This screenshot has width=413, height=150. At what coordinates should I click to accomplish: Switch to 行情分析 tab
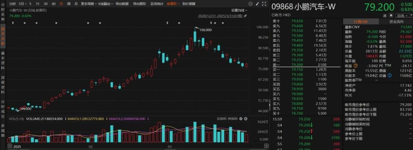point(361,22)
